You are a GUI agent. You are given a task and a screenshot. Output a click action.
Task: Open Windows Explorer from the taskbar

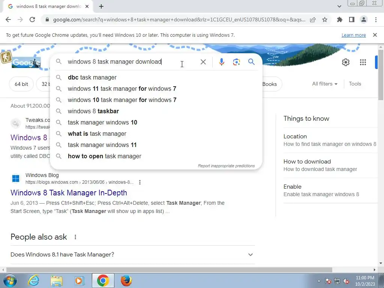tap(57, 280)
